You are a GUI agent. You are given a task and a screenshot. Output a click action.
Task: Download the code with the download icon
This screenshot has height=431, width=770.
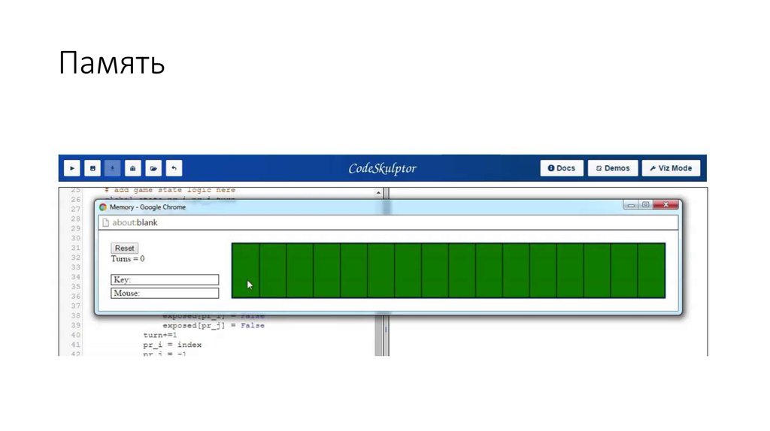[113, 168]
